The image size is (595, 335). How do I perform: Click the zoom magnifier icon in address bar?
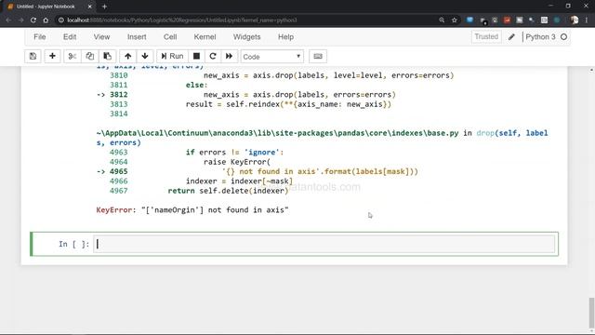click(x=442, y=20)
